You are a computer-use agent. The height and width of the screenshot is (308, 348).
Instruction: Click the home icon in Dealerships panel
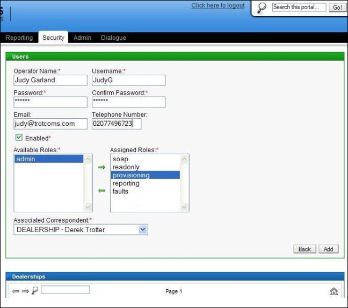coord(334,291)
